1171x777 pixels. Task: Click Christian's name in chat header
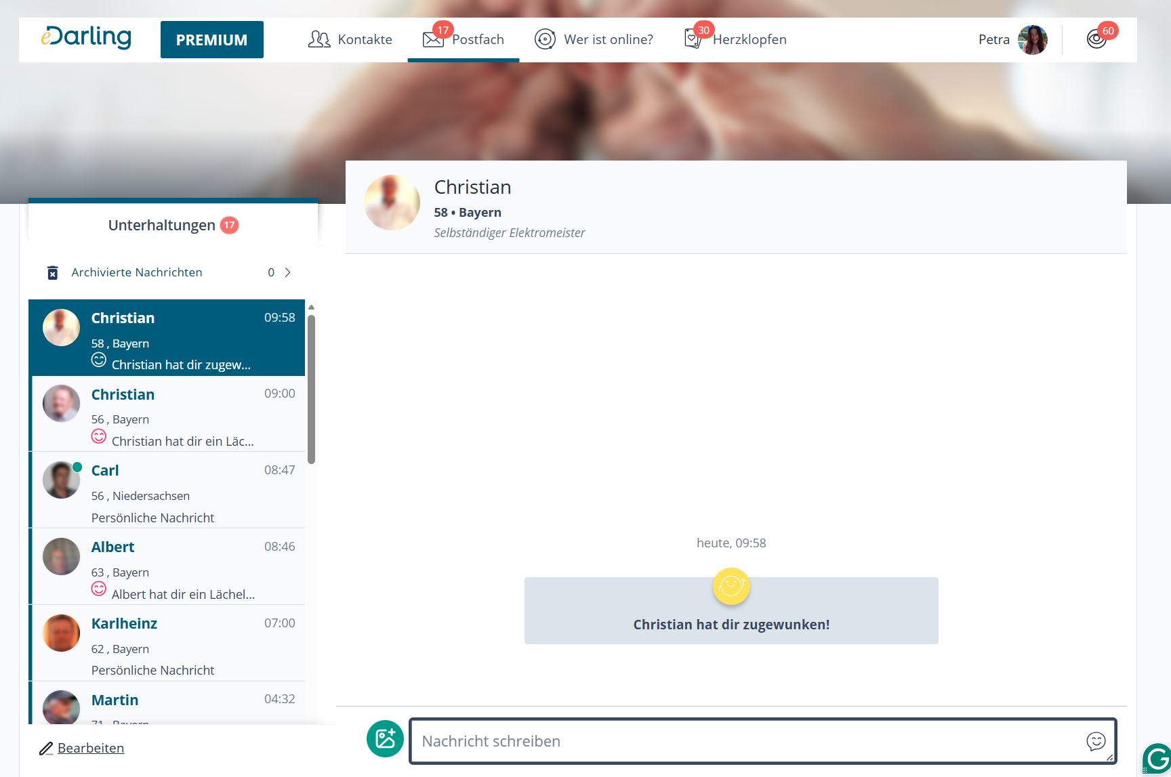472,187
